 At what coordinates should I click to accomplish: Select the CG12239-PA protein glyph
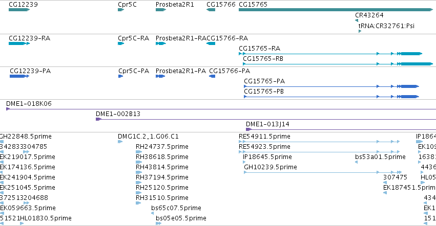pyautogui.click(x=19, y=76)
